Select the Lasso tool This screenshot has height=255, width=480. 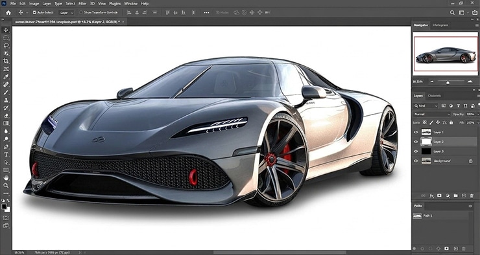[6, 45]
